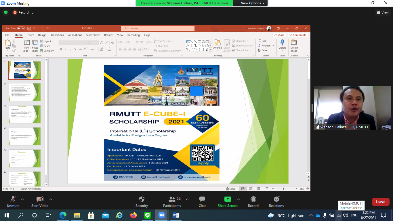
Task: Toggle Strikethrough formatting button
Action: tap(80, 49)
